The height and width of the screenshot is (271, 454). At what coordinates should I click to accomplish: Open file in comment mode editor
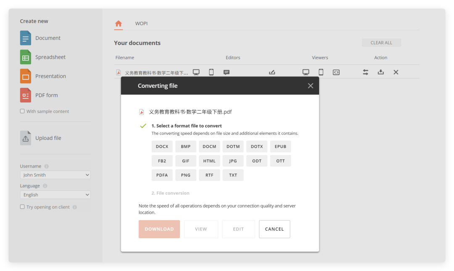pyautogui.click(x=227, y=72)
